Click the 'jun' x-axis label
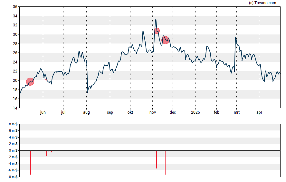The height and width of the screenshot is (182, 286). pos(43,112)
